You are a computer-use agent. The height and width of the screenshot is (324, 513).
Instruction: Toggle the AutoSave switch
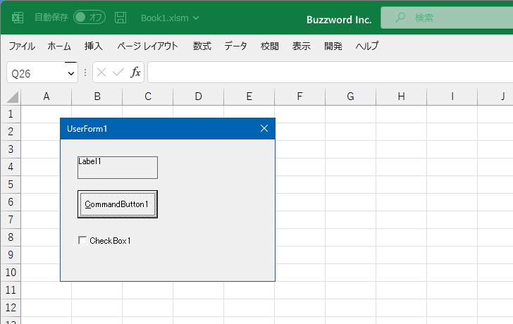click(x=89, y=18)
